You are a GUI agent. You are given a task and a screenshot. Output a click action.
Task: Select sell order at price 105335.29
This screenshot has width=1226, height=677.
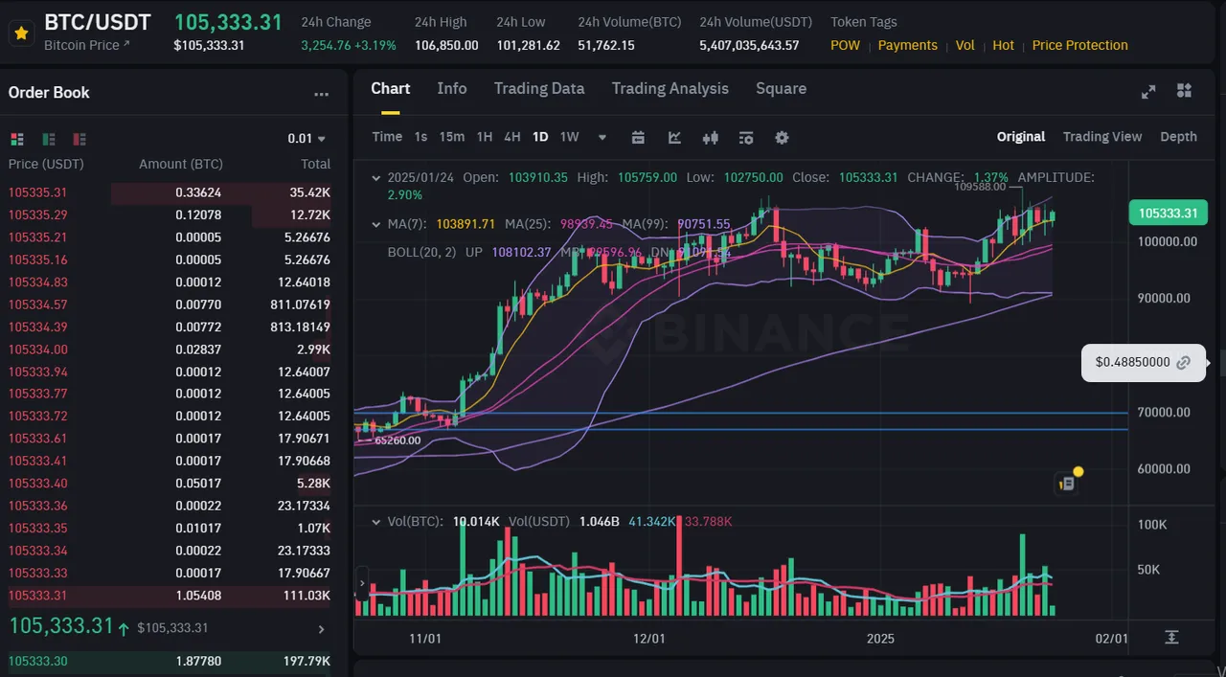(x=169, y=214)
